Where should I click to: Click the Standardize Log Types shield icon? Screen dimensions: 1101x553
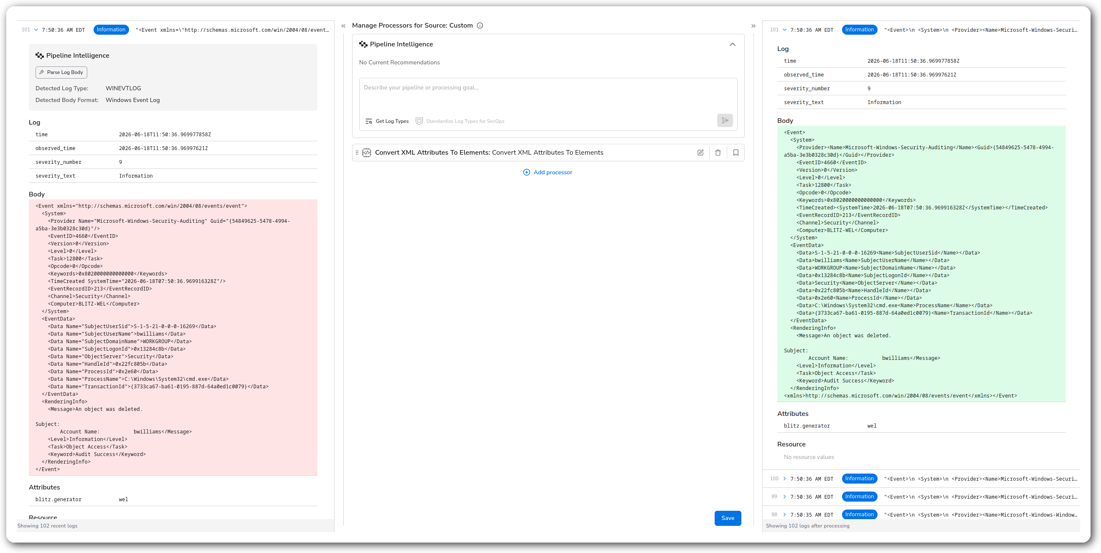click(419, 122)
